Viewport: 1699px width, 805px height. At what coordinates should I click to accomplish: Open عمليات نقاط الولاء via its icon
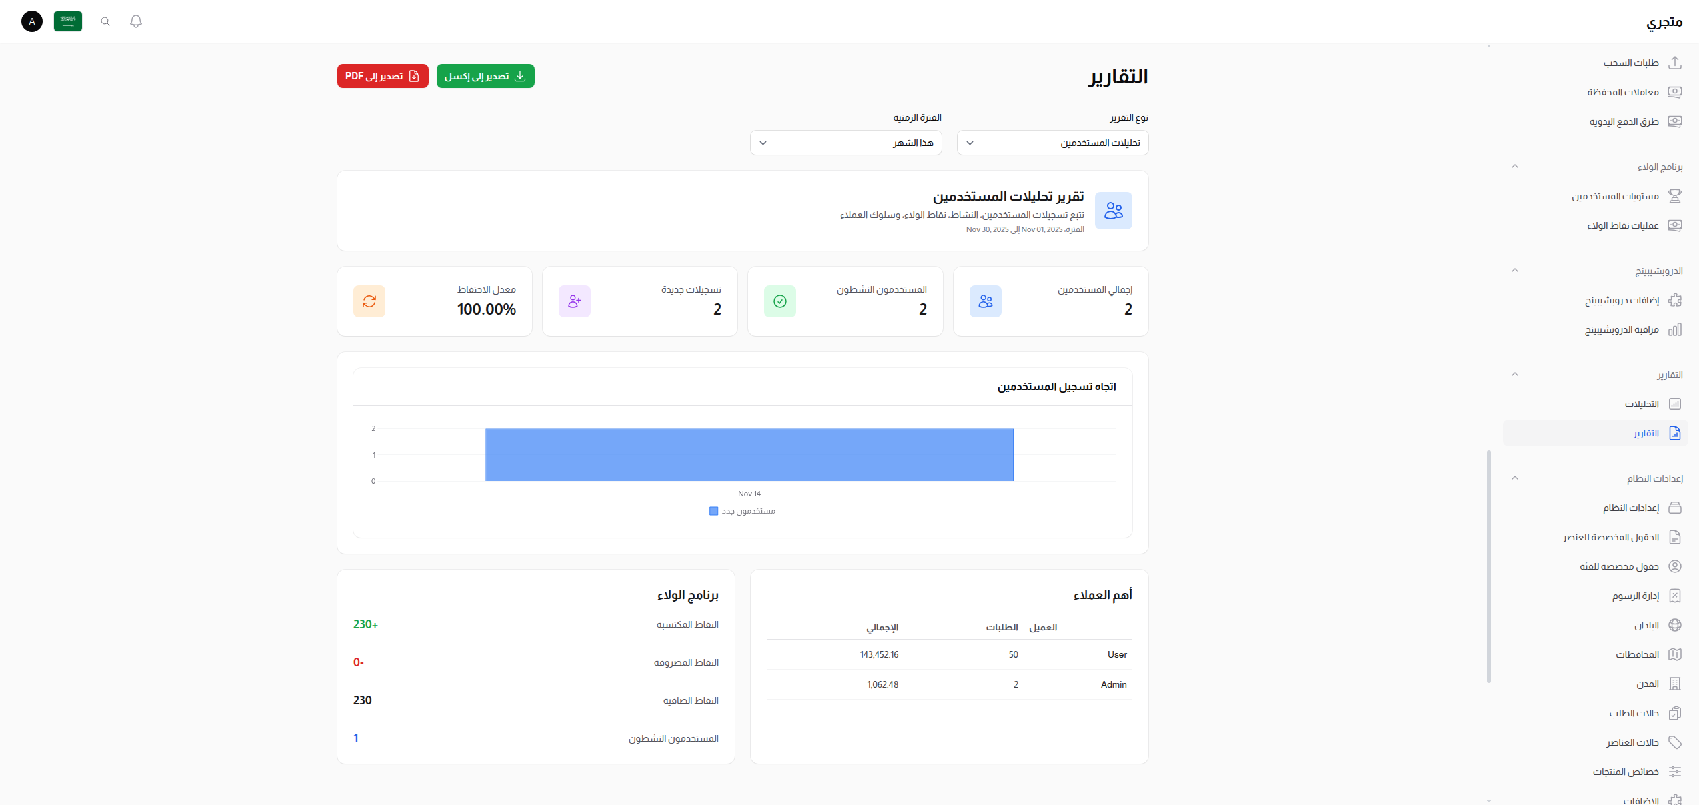[1676, 225]
